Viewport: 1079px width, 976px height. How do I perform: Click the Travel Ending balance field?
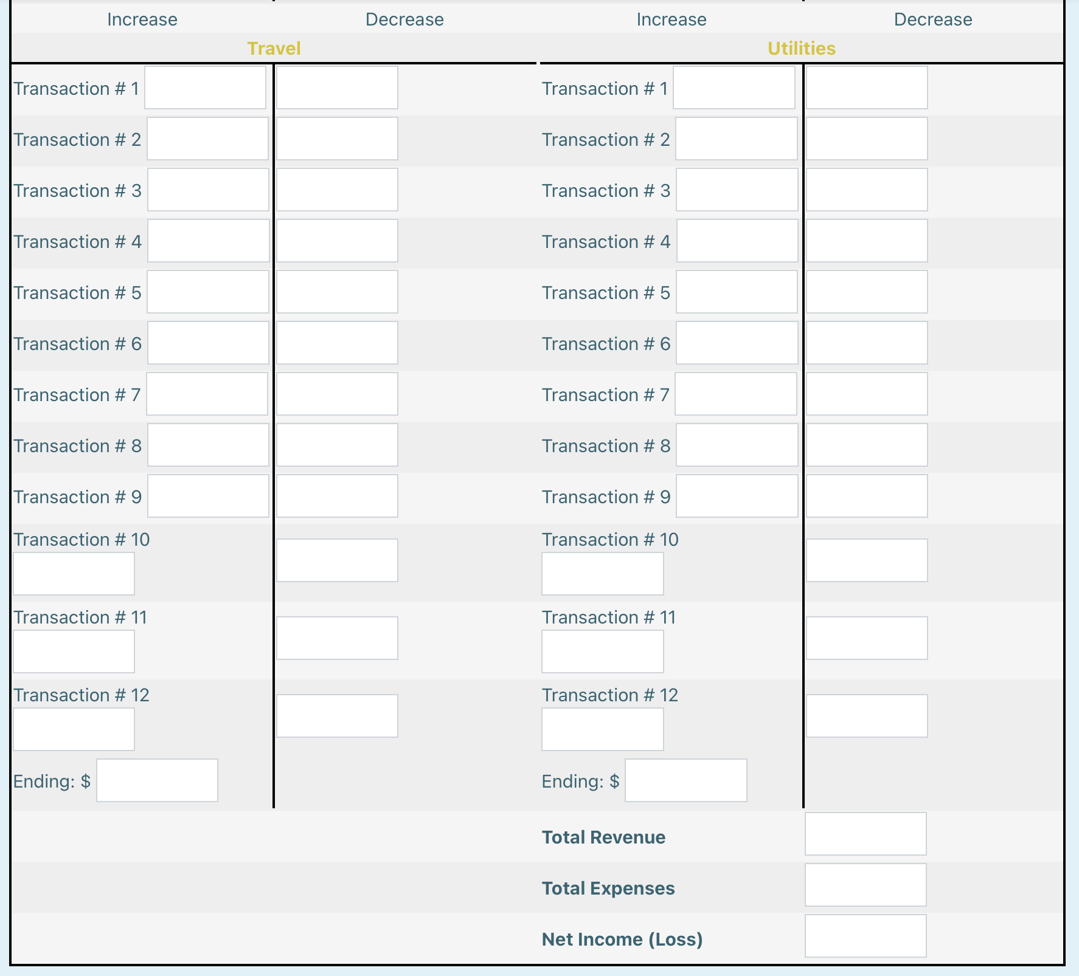156,780
